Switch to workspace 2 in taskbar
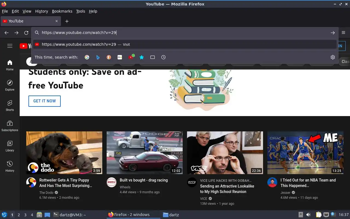This screenshot has width=350, height=219. [x=19, y=215]
